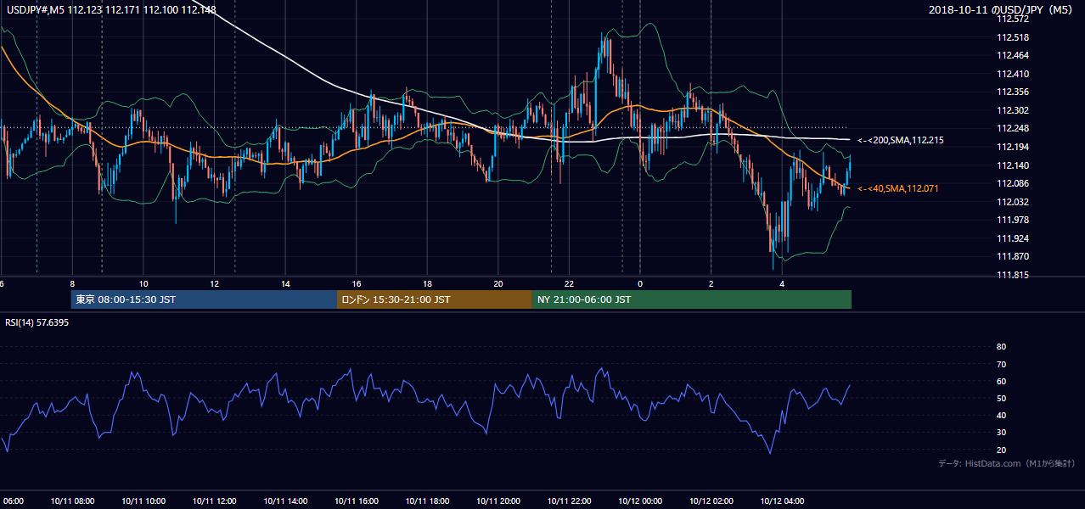
Task: Click the 10/11 16:00 time label
Action: tap(357, 501)
